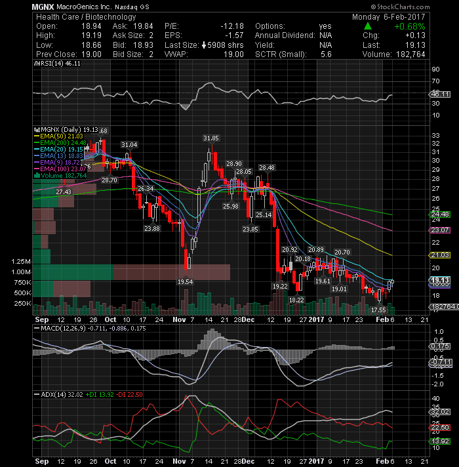Click the pink EMA(100) legend line marker
The height and width of the screenshot is (467, 459).
[x=37, y=169]
